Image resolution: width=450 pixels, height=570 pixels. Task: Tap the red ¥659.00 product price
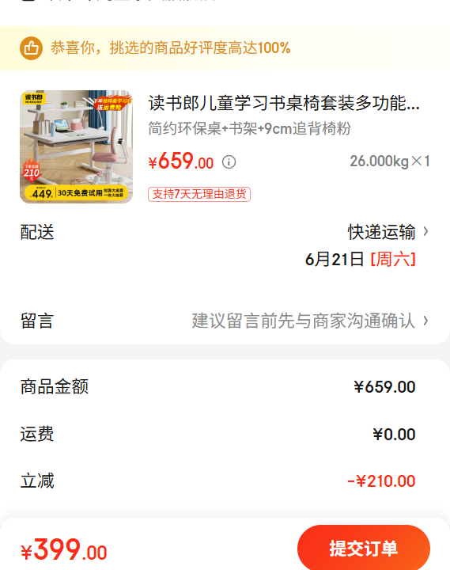click(x=181, y=161)
